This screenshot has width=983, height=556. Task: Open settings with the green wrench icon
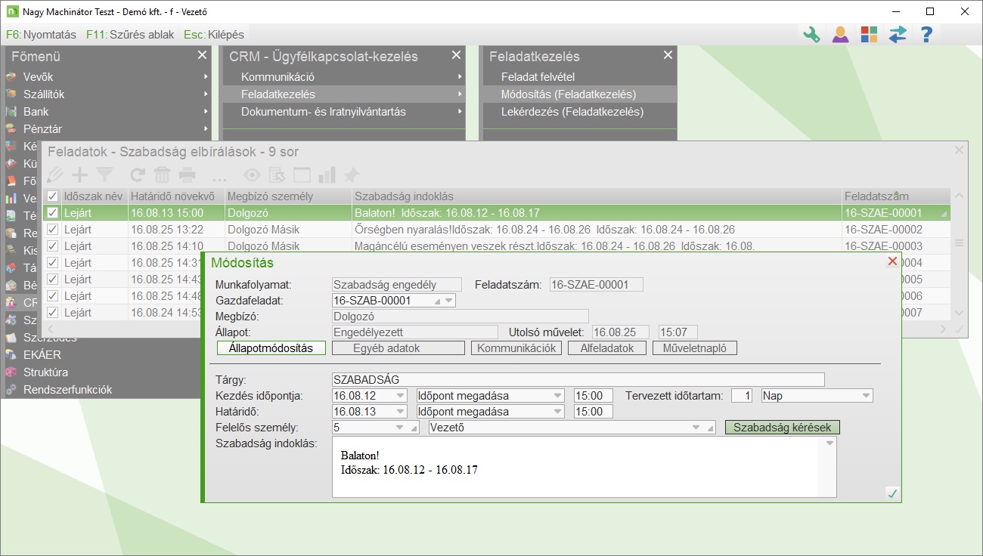click(x=811, y=35)
